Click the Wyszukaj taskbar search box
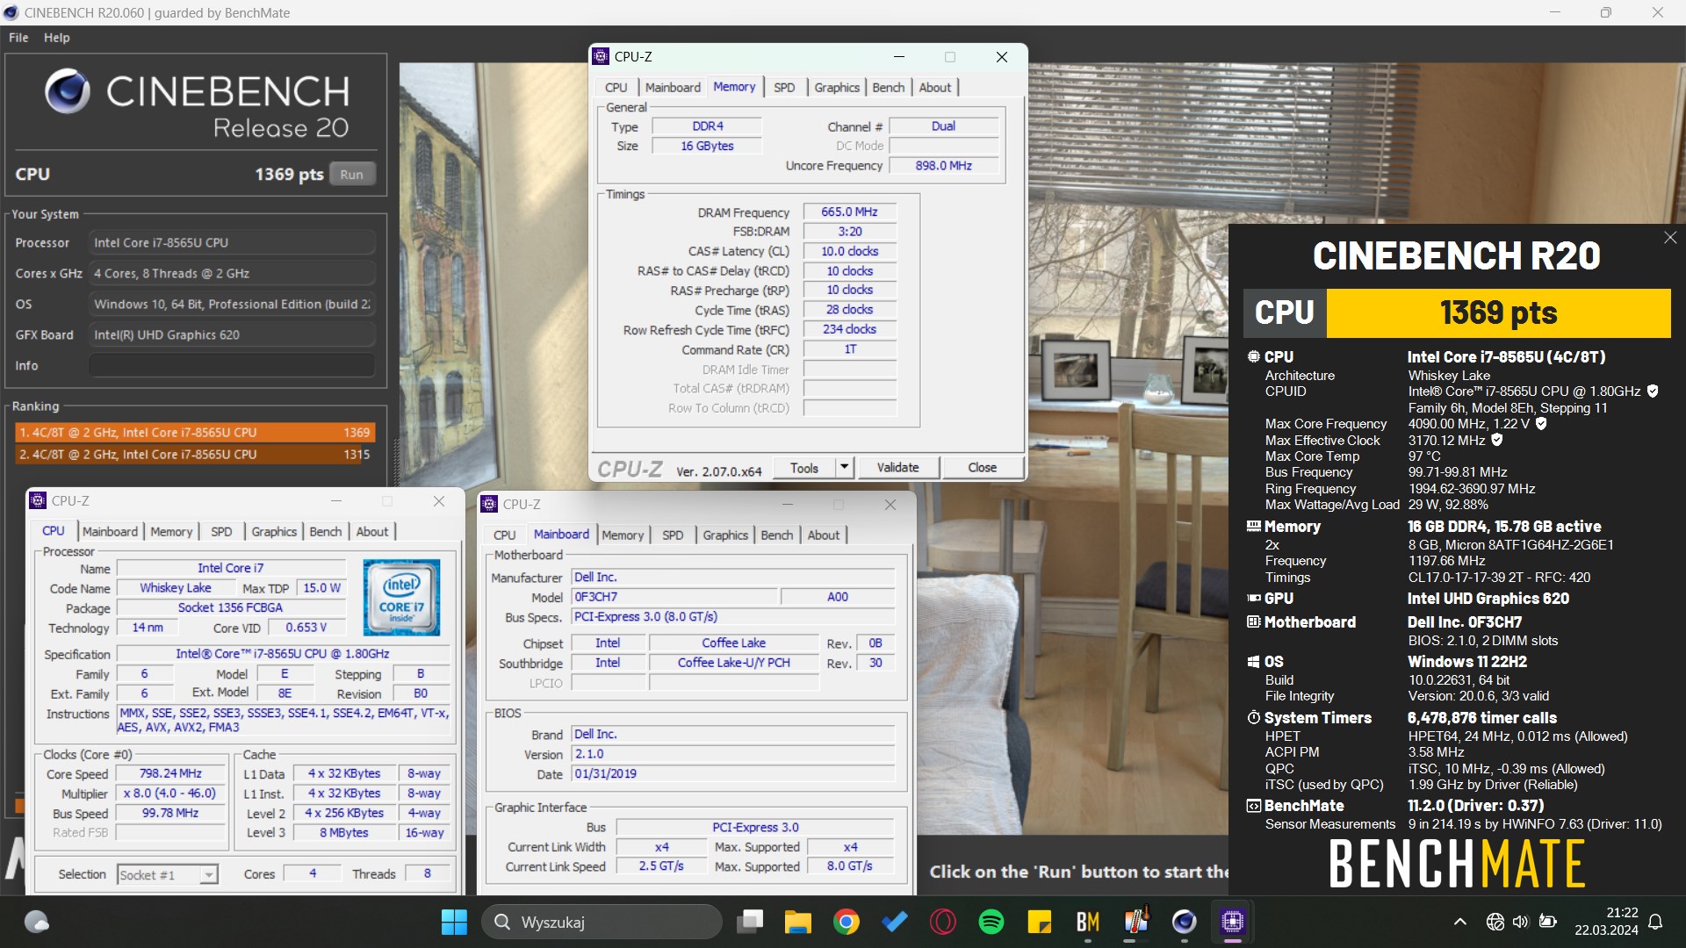 coord(602,922)
